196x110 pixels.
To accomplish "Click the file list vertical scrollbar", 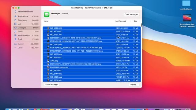I will click(x=141, y=25).
